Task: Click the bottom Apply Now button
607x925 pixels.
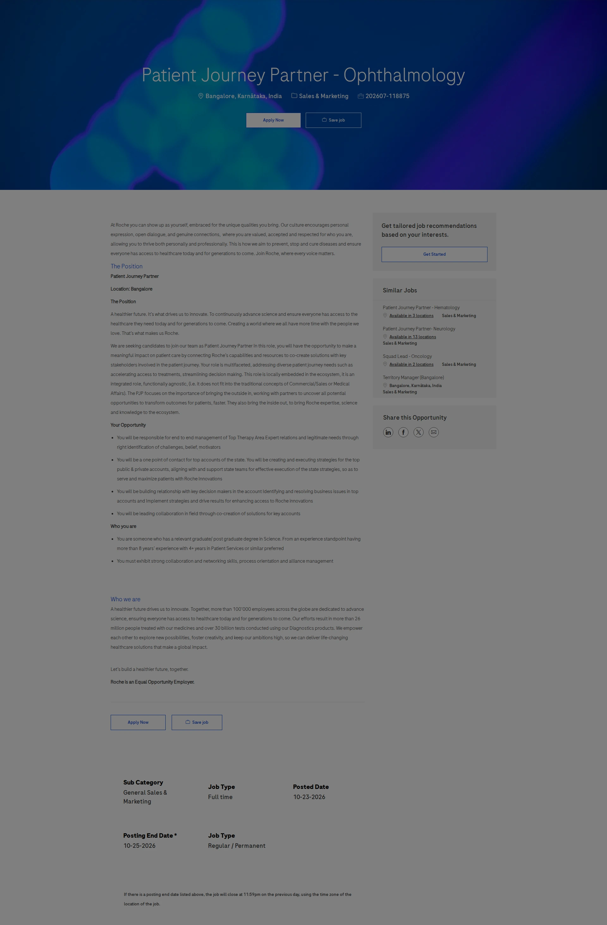Action: (x=138, y=722)
